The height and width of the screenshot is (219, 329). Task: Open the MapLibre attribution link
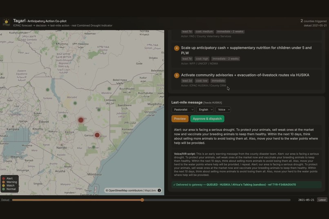[x=150, y=190]
